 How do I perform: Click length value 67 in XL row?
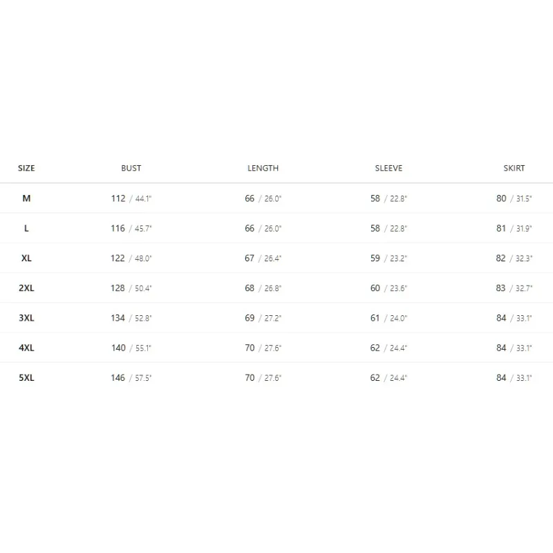(250, 259)
